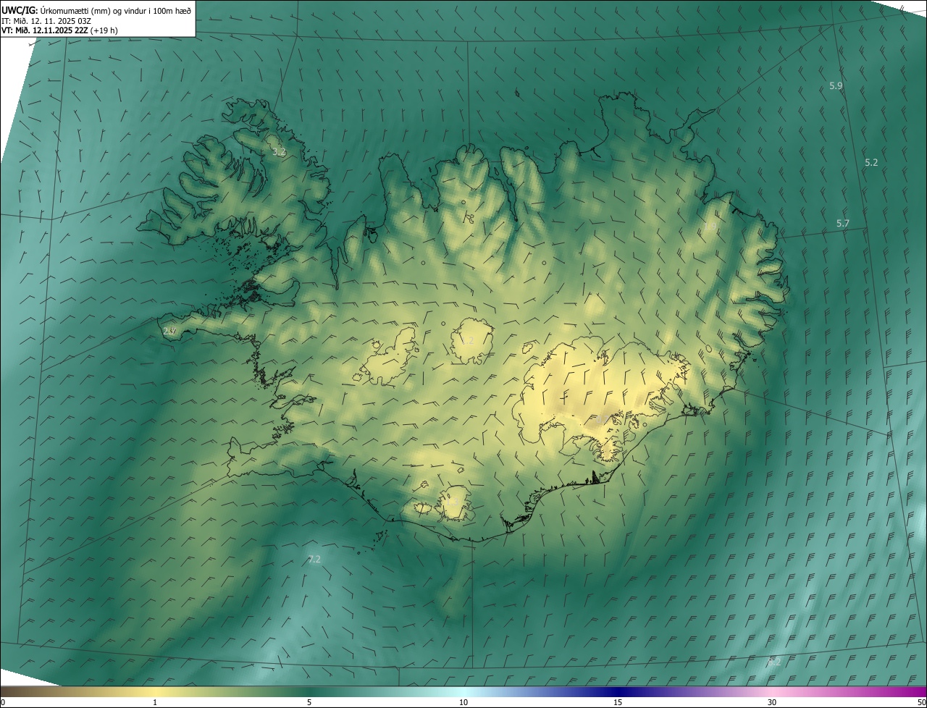Select the 1.2 label on Hofsjökull glacier
The width and height of the screenshot is (927, 708).
coord(468,340)
